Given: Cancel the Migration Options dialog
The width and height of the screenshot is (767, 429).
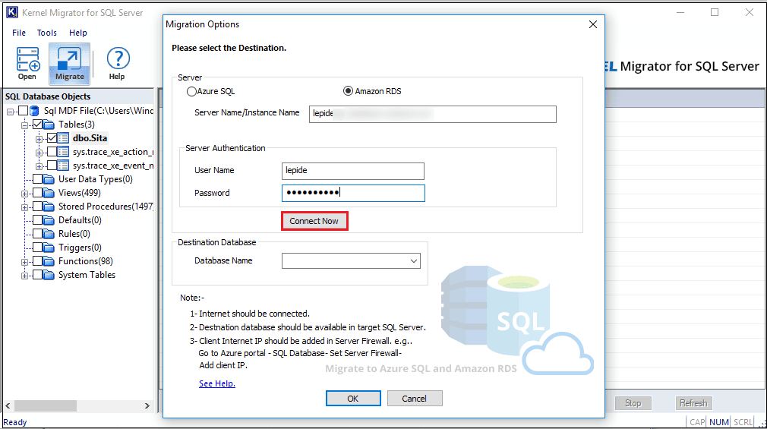Looking at the screenshot, I should (x=415, y=399).
